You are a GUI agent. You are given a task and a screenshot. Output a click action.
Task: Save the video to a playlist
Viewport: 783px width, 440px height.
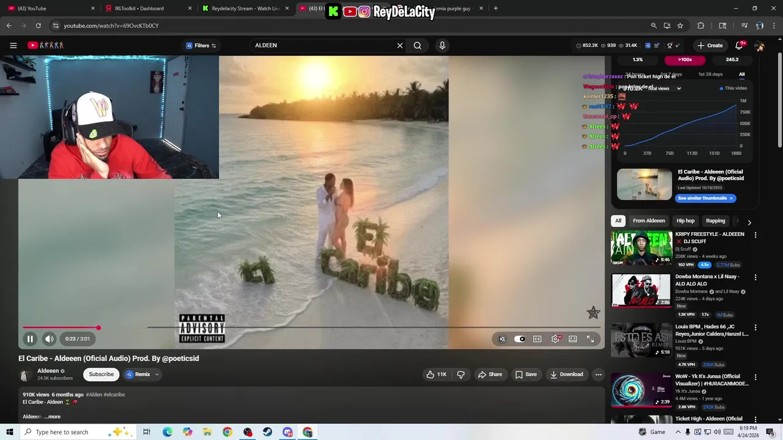[x=526, y=374]
